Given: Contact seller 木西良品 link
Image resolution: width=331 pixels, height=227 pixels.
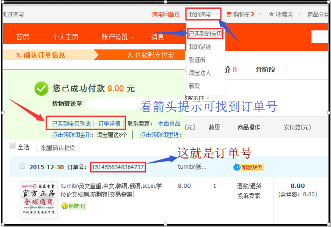Looking at the screenshot, I should [169, 124].
